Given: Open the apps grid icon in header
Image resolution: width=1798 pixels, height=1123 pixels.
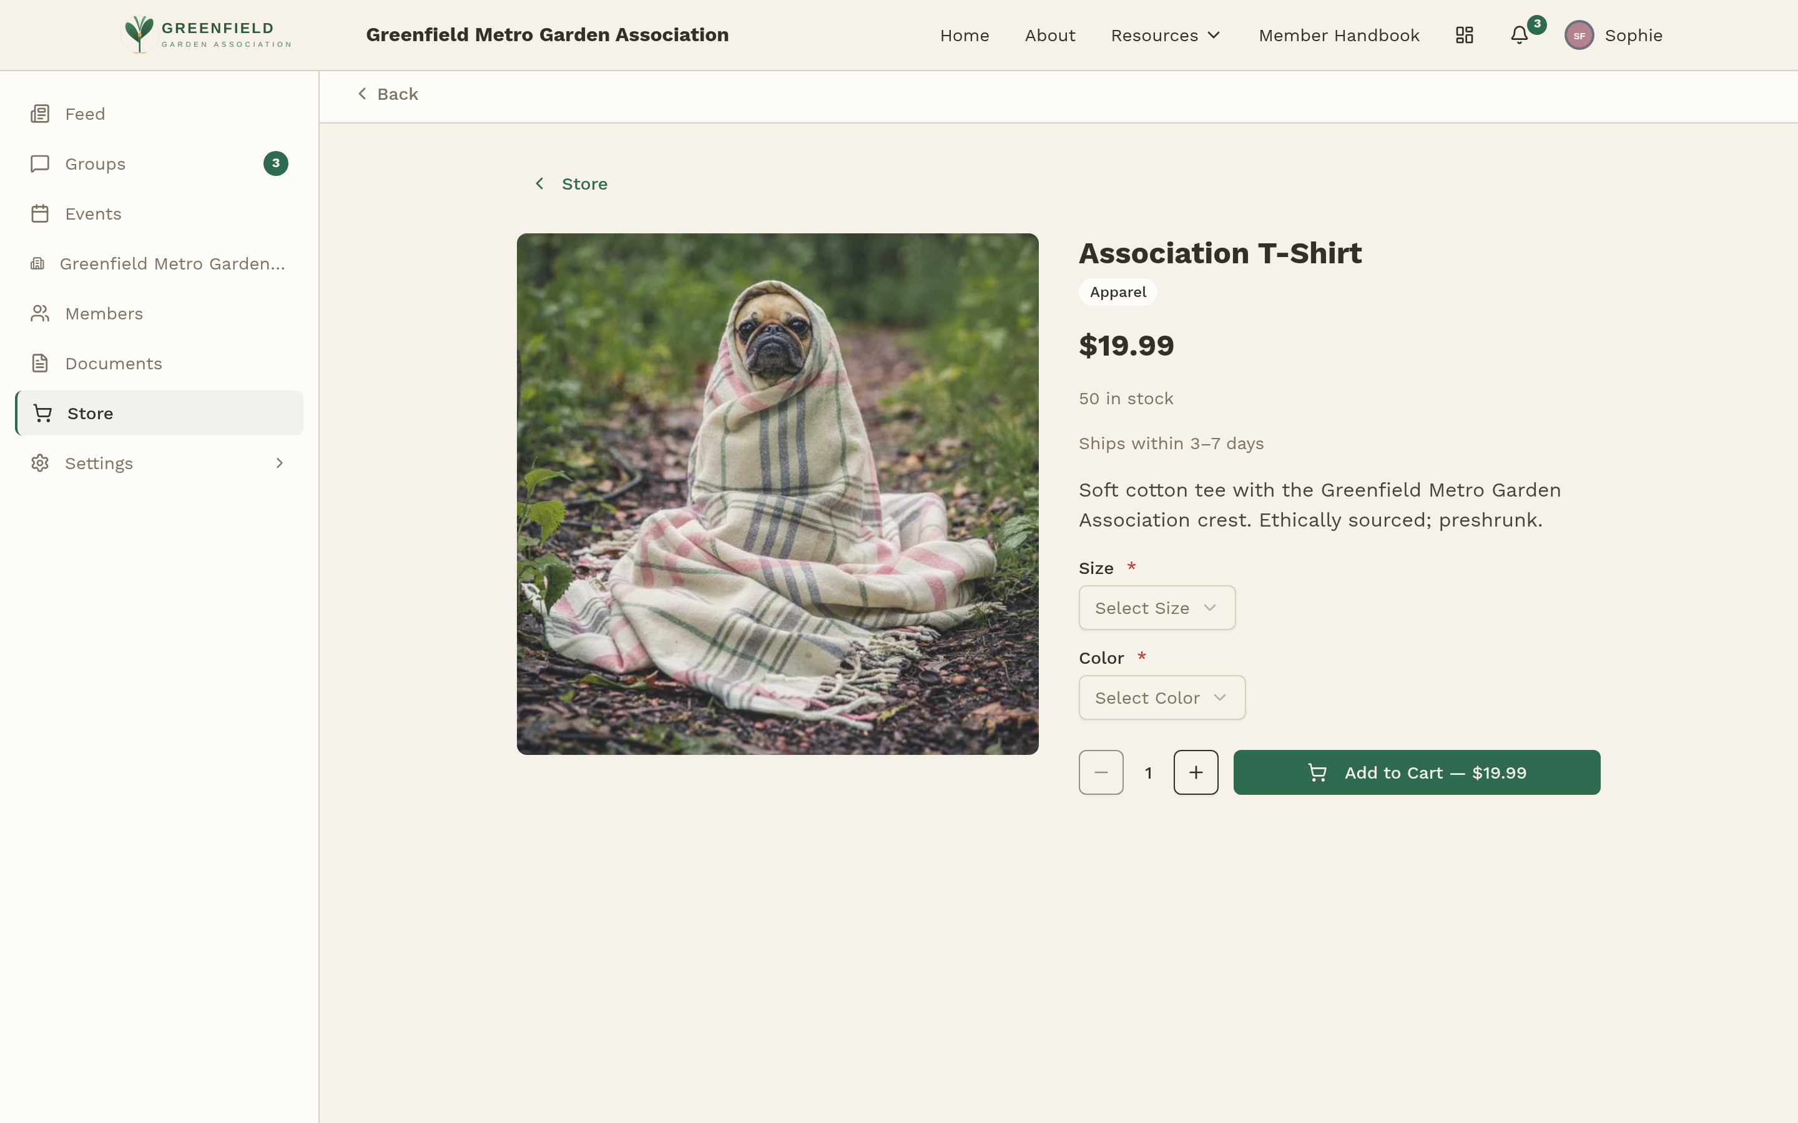Looking at the screenshot, I should 1463,35.
